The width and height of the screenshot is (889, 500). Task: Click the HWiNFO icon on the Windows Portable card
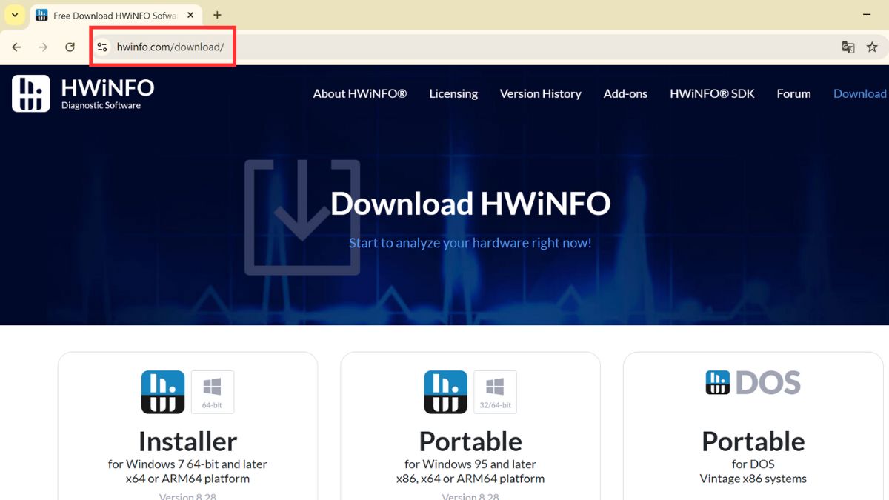pyautogui.click(x=445, y=392)
